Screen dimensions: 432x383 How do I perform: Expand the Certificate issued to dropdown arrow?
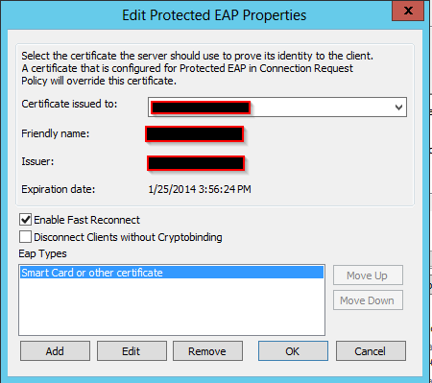pyautogui.click(x=398, y=108)
